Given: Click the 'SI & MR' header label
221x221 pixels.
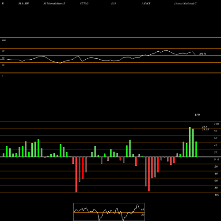Looking at the screenshot, I should point(23,4).
